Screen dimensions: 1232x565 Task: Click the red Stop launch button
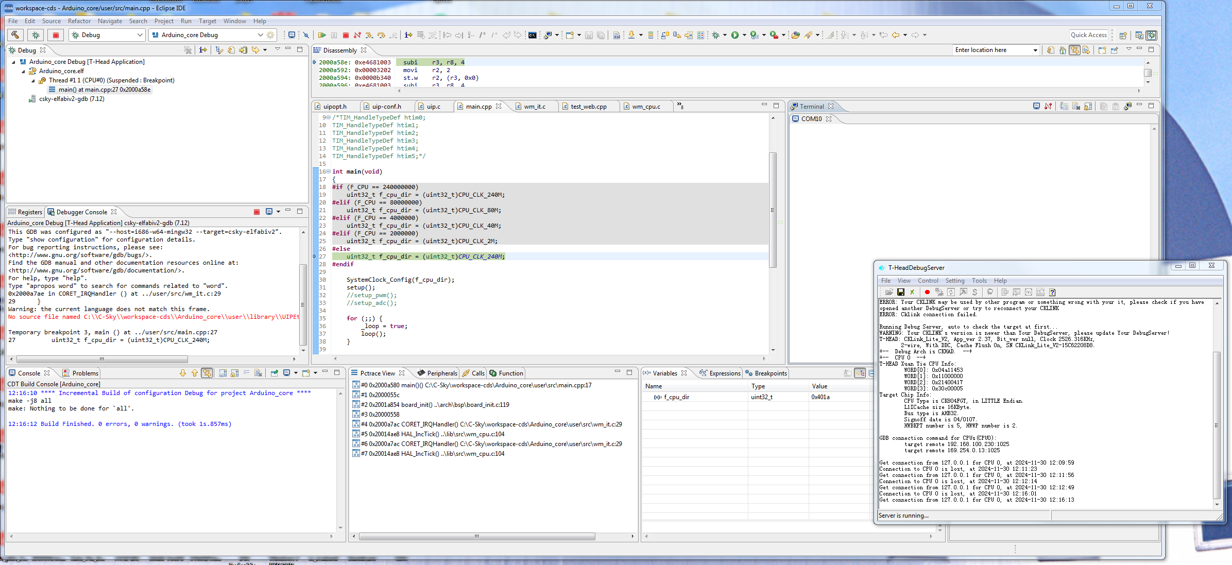pyautogui.click(x=56, y=35)
